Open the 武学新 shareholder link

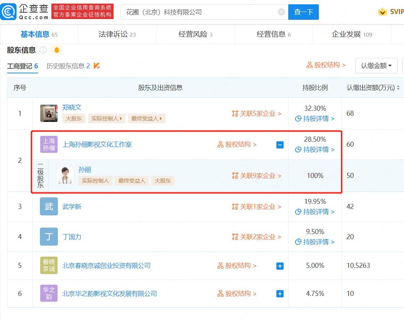pos(72,207)
